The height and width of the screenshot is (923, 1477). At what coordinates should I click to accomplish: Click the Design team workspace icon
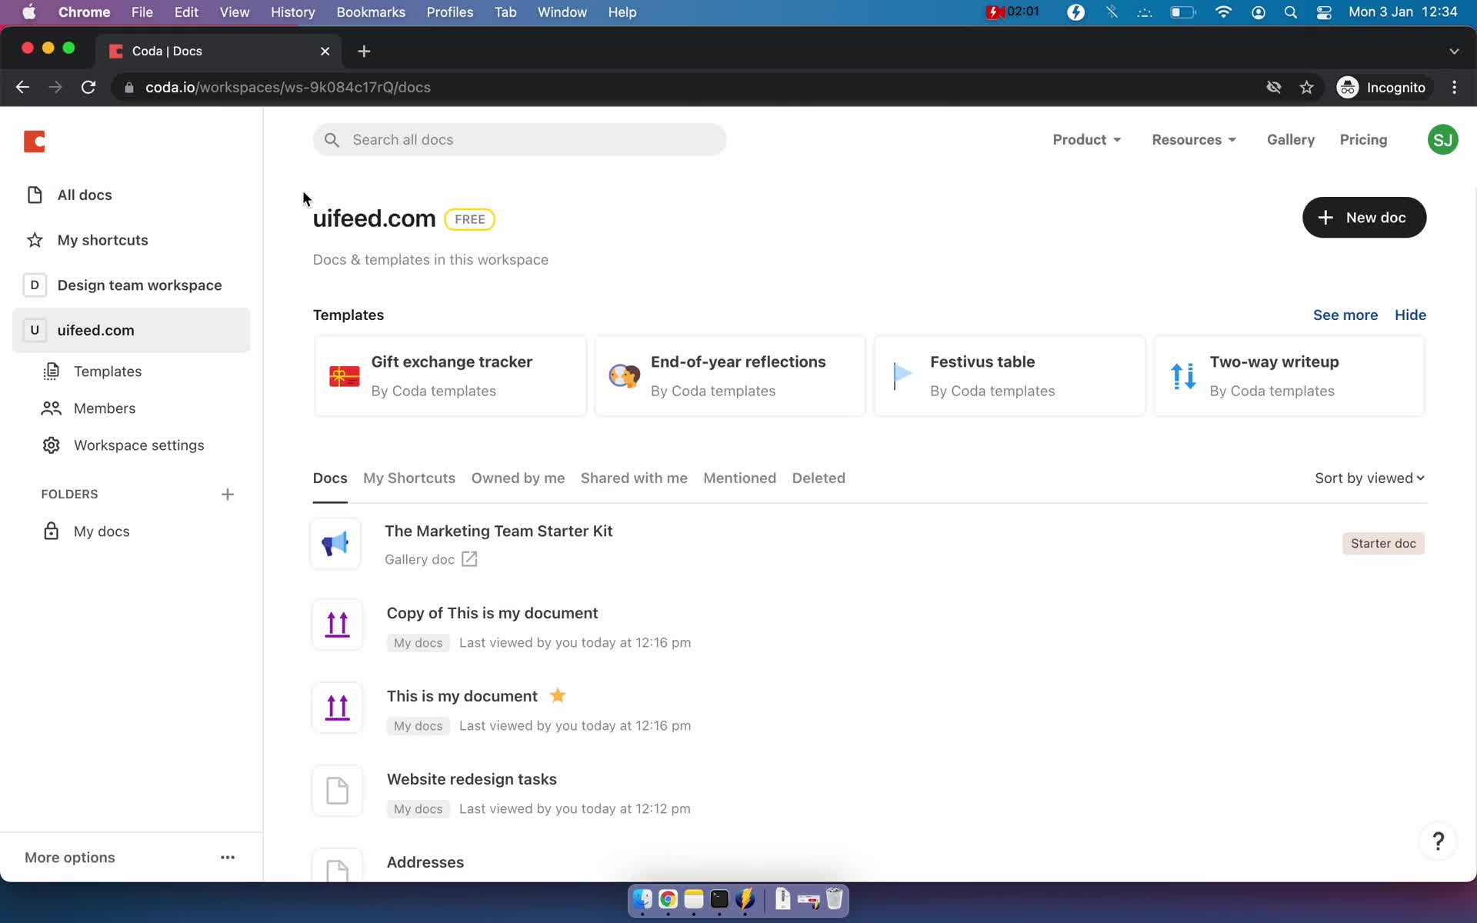click(35, 284)
